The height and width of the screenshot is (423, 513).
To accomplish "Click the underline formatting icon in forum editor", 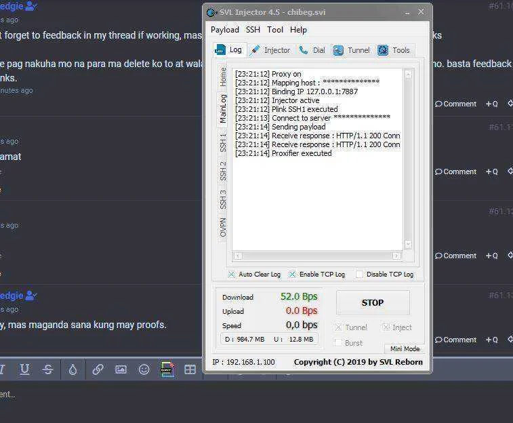I will click(24, 369).
